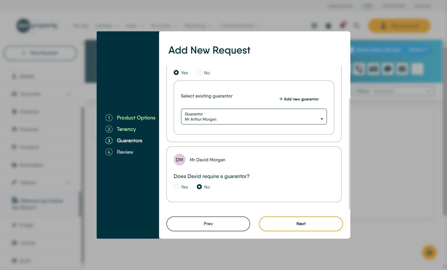Select Yes for David requiring a guarantor
447x270 pixels.
pyautogui.click(x=176, y=187)
